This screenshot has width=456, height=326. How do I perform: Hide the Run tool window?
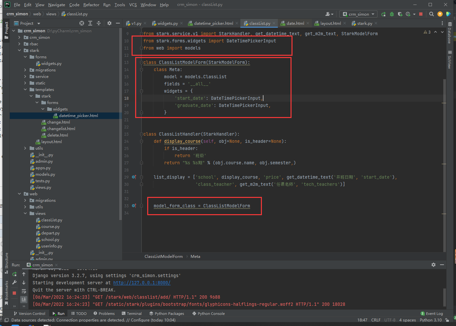click(x=442, y=265)
